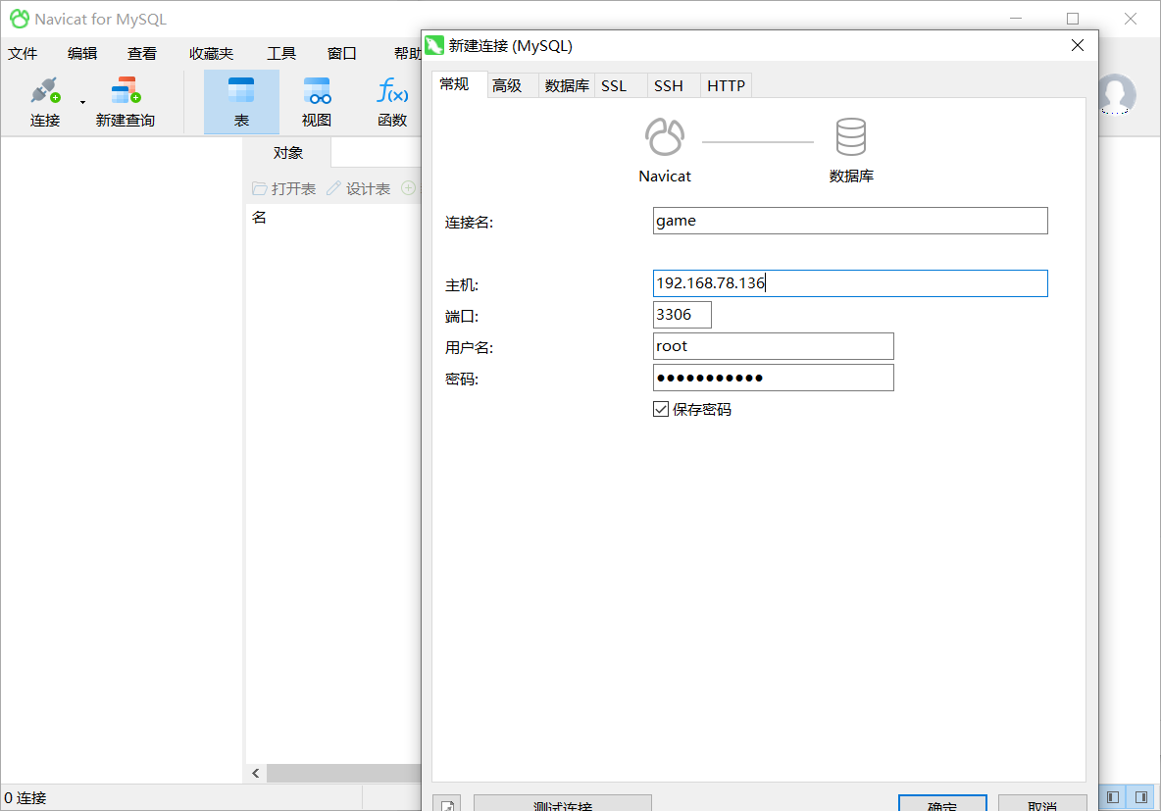Switch to the HTTP tab
Image resolution: width=1161 pixels, height=811 pixels.
(727, 86)
